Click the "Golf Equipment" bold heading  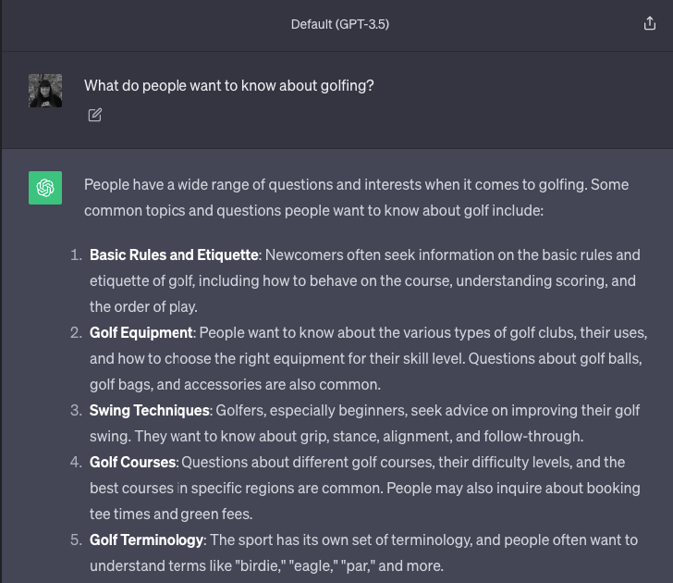point(141,332)
